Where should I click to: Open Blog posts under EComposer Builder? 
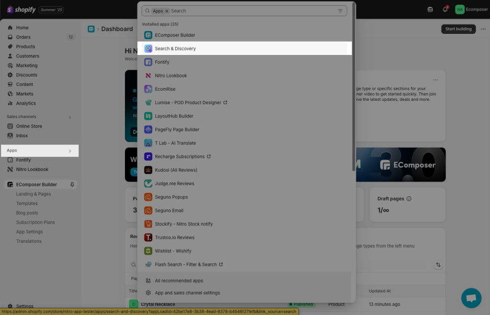[x=27, y=213]
